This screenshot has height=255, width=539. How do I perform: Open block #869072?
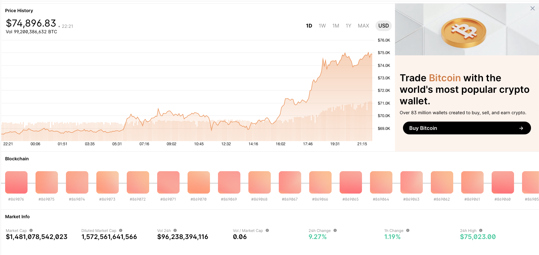[x=138, y=182]
